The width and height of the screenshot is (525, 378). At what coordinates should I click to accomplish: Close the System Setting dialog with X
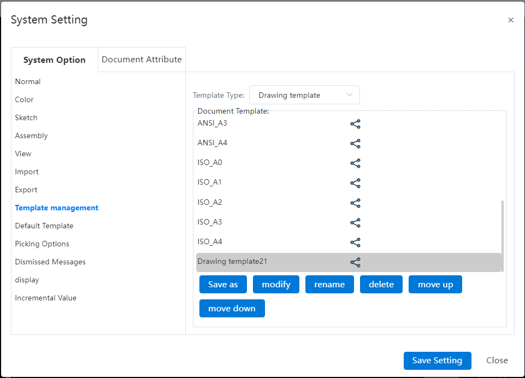click(x=511, y=20)
